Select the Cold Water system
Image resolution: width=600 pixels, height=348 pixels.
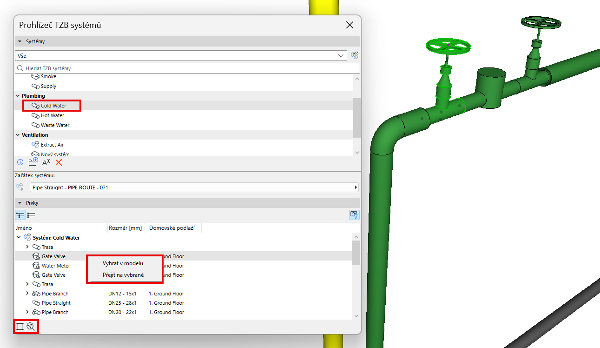53,106
